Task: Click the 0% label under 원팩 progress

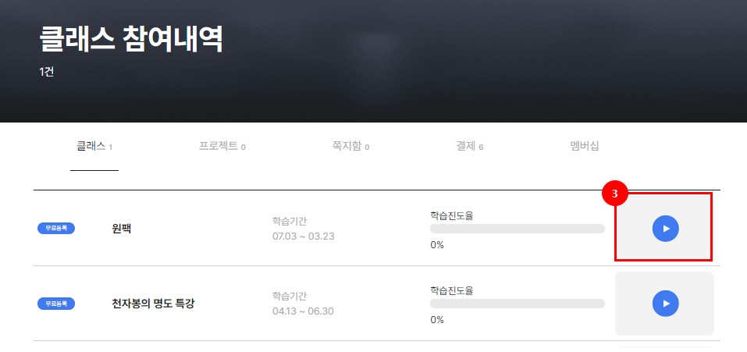Action: [x=437, y=245]
